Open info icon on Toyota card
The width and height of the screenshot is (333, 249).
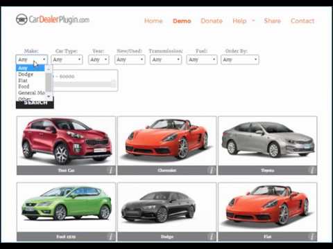point(312,170)
